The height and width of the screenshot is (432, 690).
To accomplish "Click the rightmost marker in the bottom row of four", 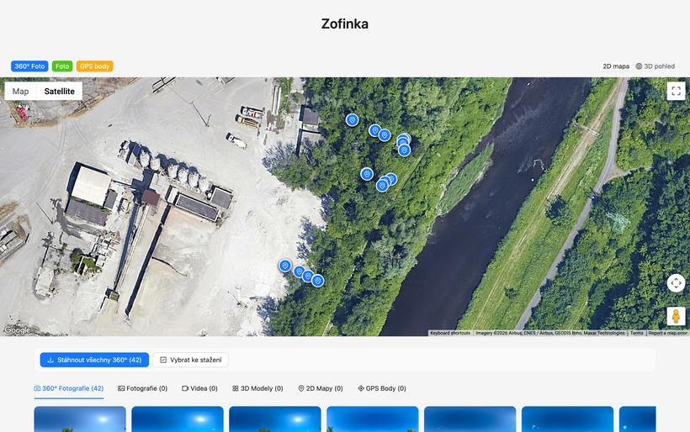I will pos(318,281).
